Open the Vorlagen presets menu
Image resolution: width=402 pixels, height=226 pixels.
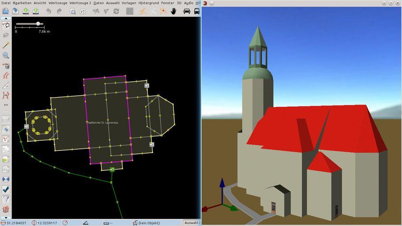[x=129, y=3]
